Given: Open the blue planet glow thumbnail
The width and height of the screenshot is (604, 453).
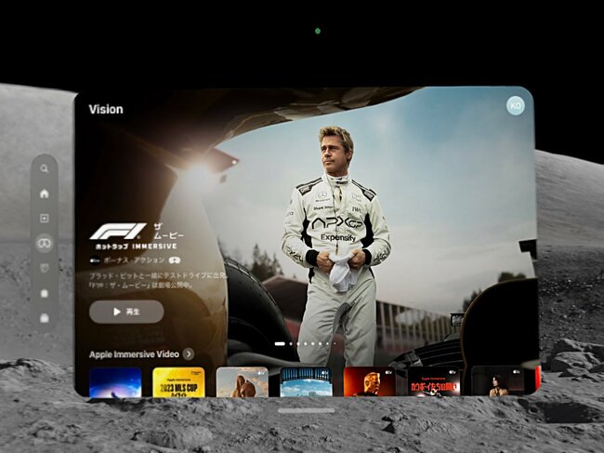Looking at the screenshot, I should [x=115, y=381].
